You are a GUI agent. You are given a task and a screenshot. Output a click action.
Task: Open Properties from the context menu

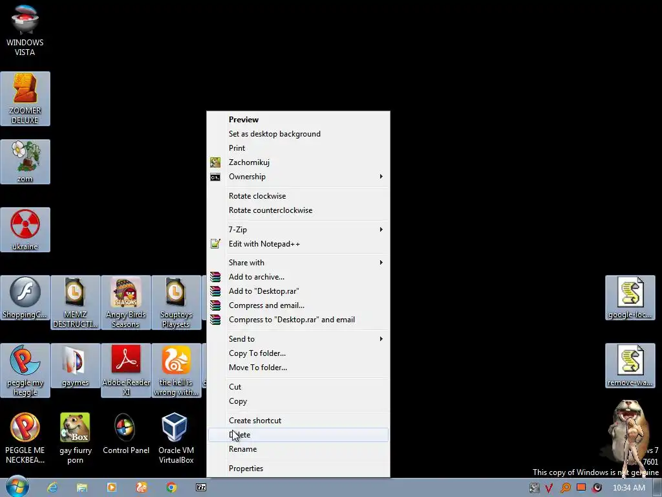pyautogui.click(x=298, y=469)
